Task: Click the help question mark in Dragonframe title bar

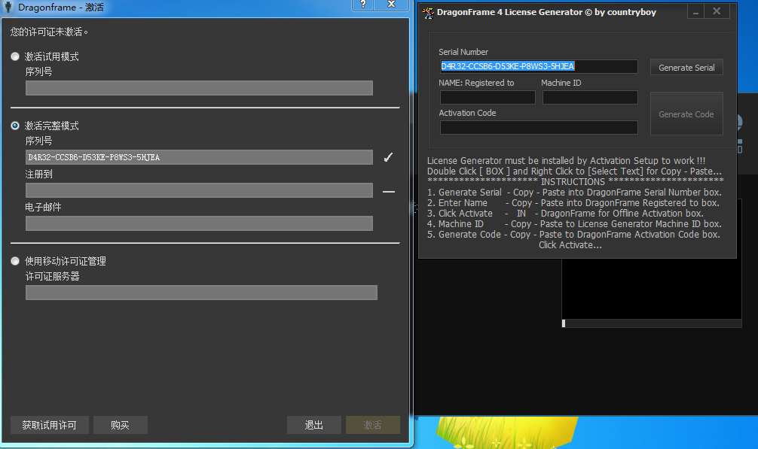Action: pyautogui.click(x=363, y=5)
